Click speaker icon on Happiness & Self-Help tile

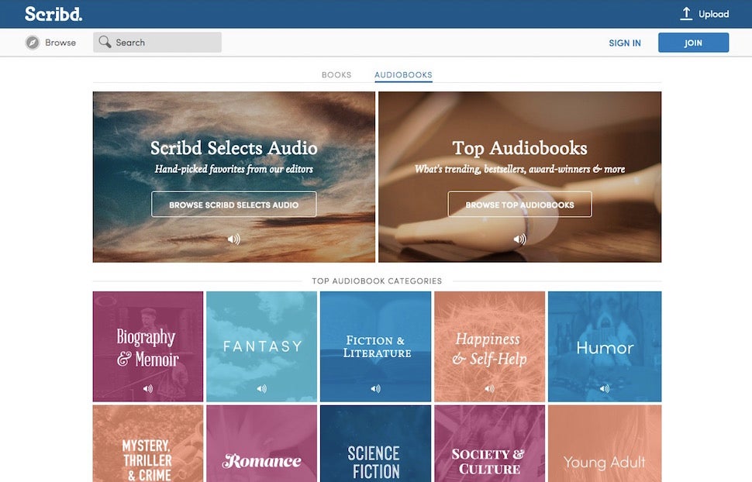(x=489, y=388)
